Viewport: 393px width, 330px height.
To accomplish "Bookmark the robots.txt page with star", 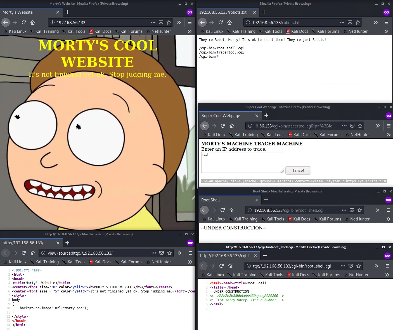I will pos(358,22).
